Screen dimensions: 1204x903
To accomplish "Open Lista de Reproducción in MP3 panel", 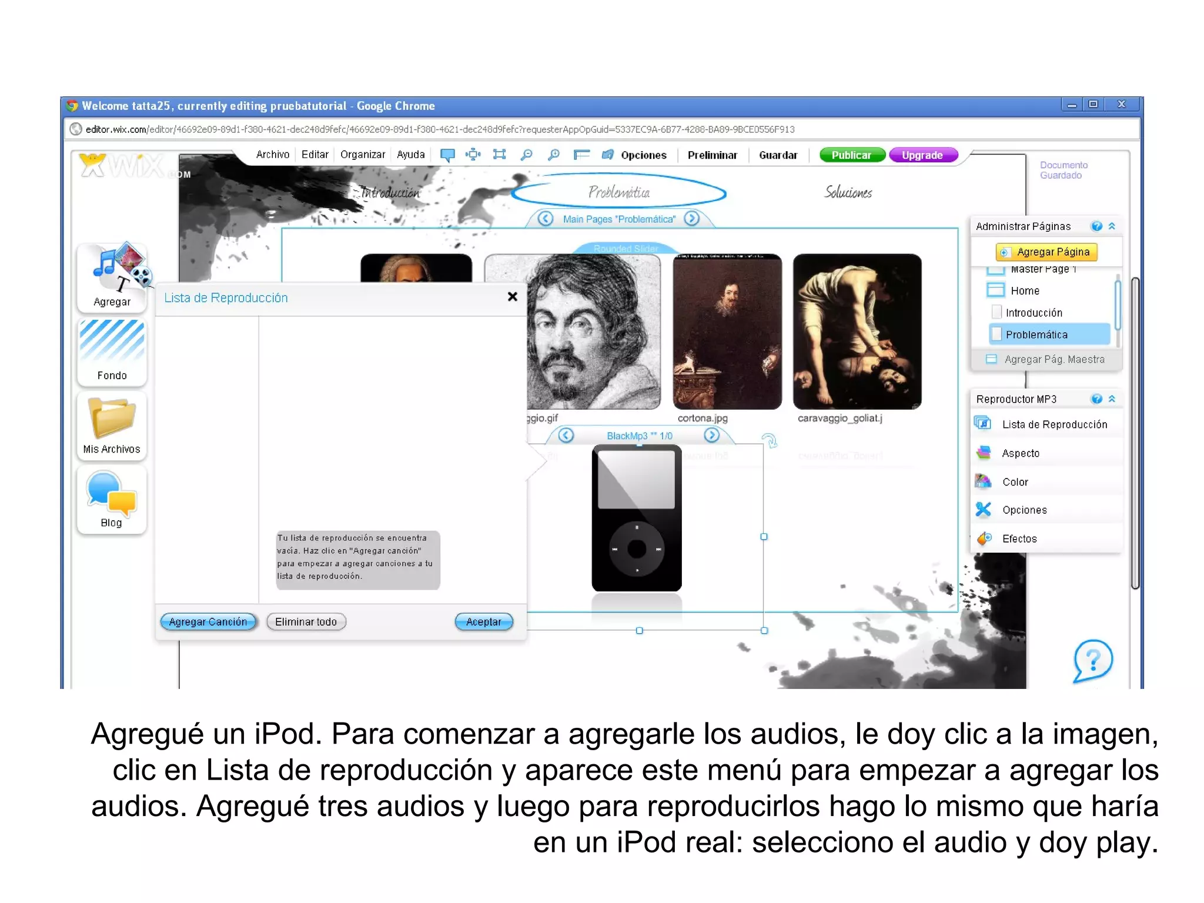I will coord(1046,424).
